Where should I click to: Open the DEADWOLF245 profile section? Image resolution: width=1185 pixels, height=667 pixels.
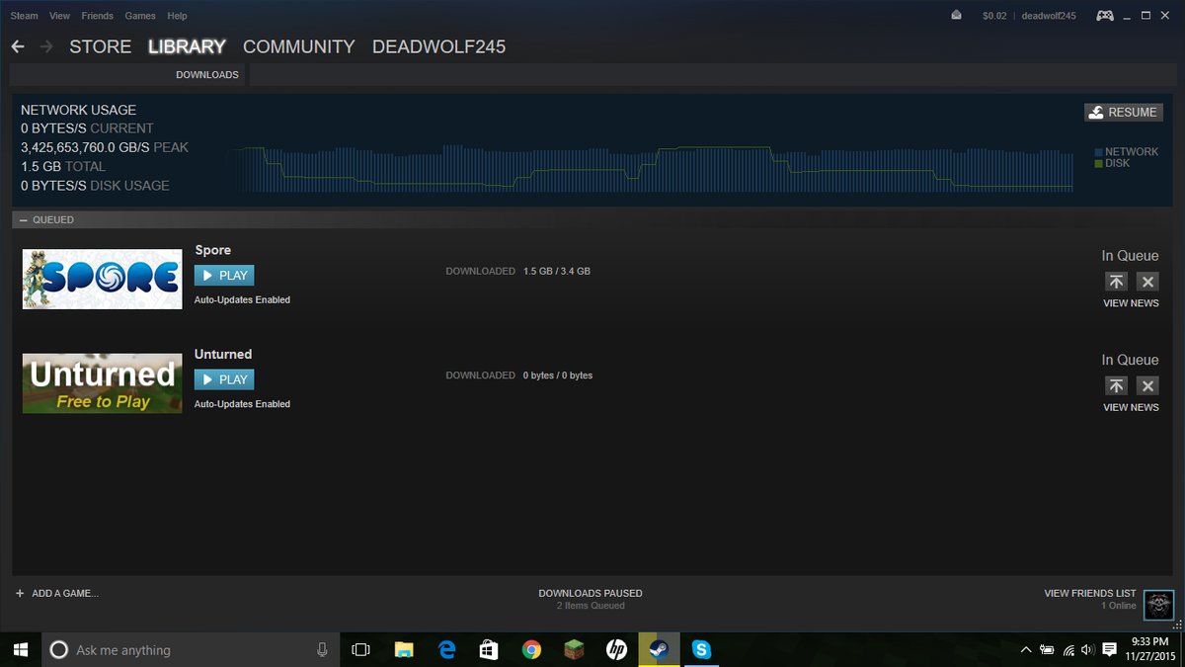click(x=438, y=46)
